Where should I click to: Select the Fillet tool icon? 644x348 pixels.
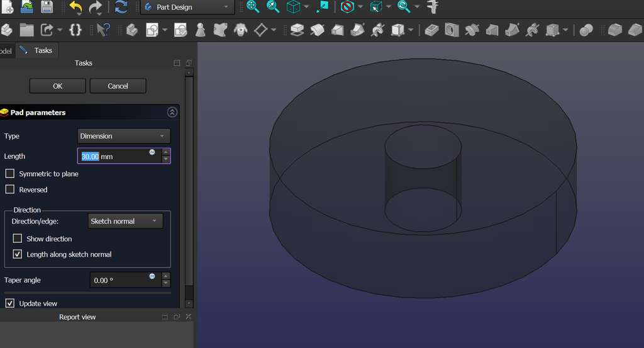click(615, 30)
